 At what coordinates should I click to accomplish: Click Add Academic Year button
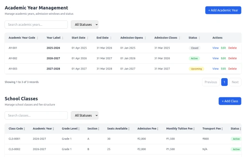223,10
